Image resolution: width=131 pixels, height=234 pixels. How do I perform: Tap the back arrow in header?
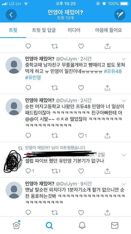point(11,15)
